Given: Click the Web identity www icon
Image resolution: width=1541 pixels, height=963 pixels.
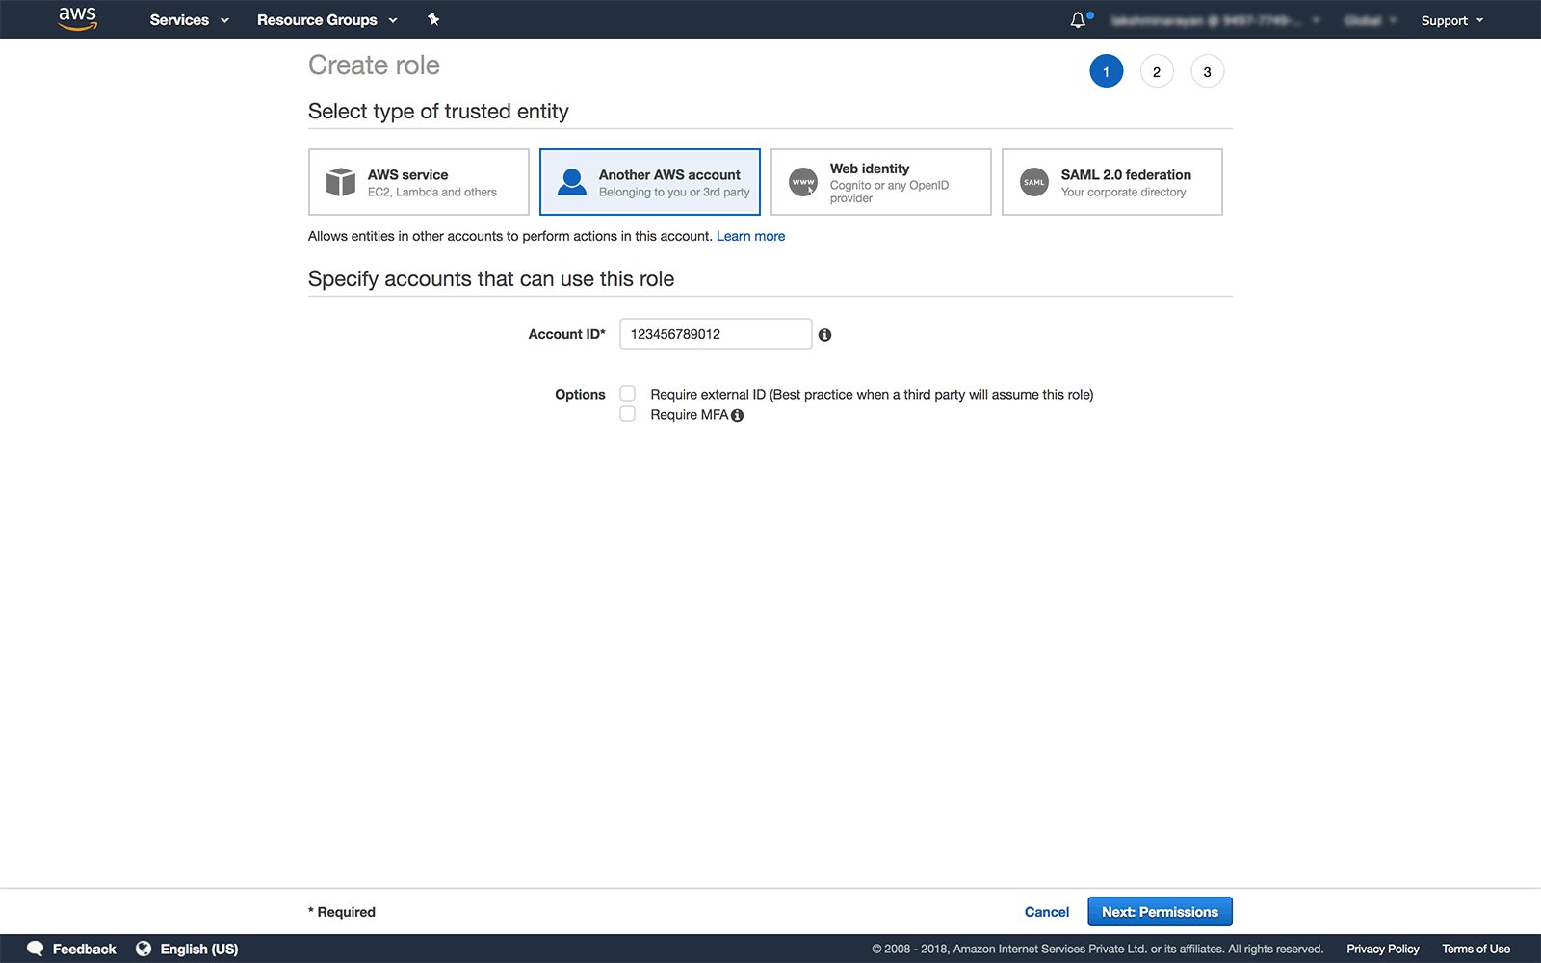Looking at the screenshot, I should click(x=802, y=182).
